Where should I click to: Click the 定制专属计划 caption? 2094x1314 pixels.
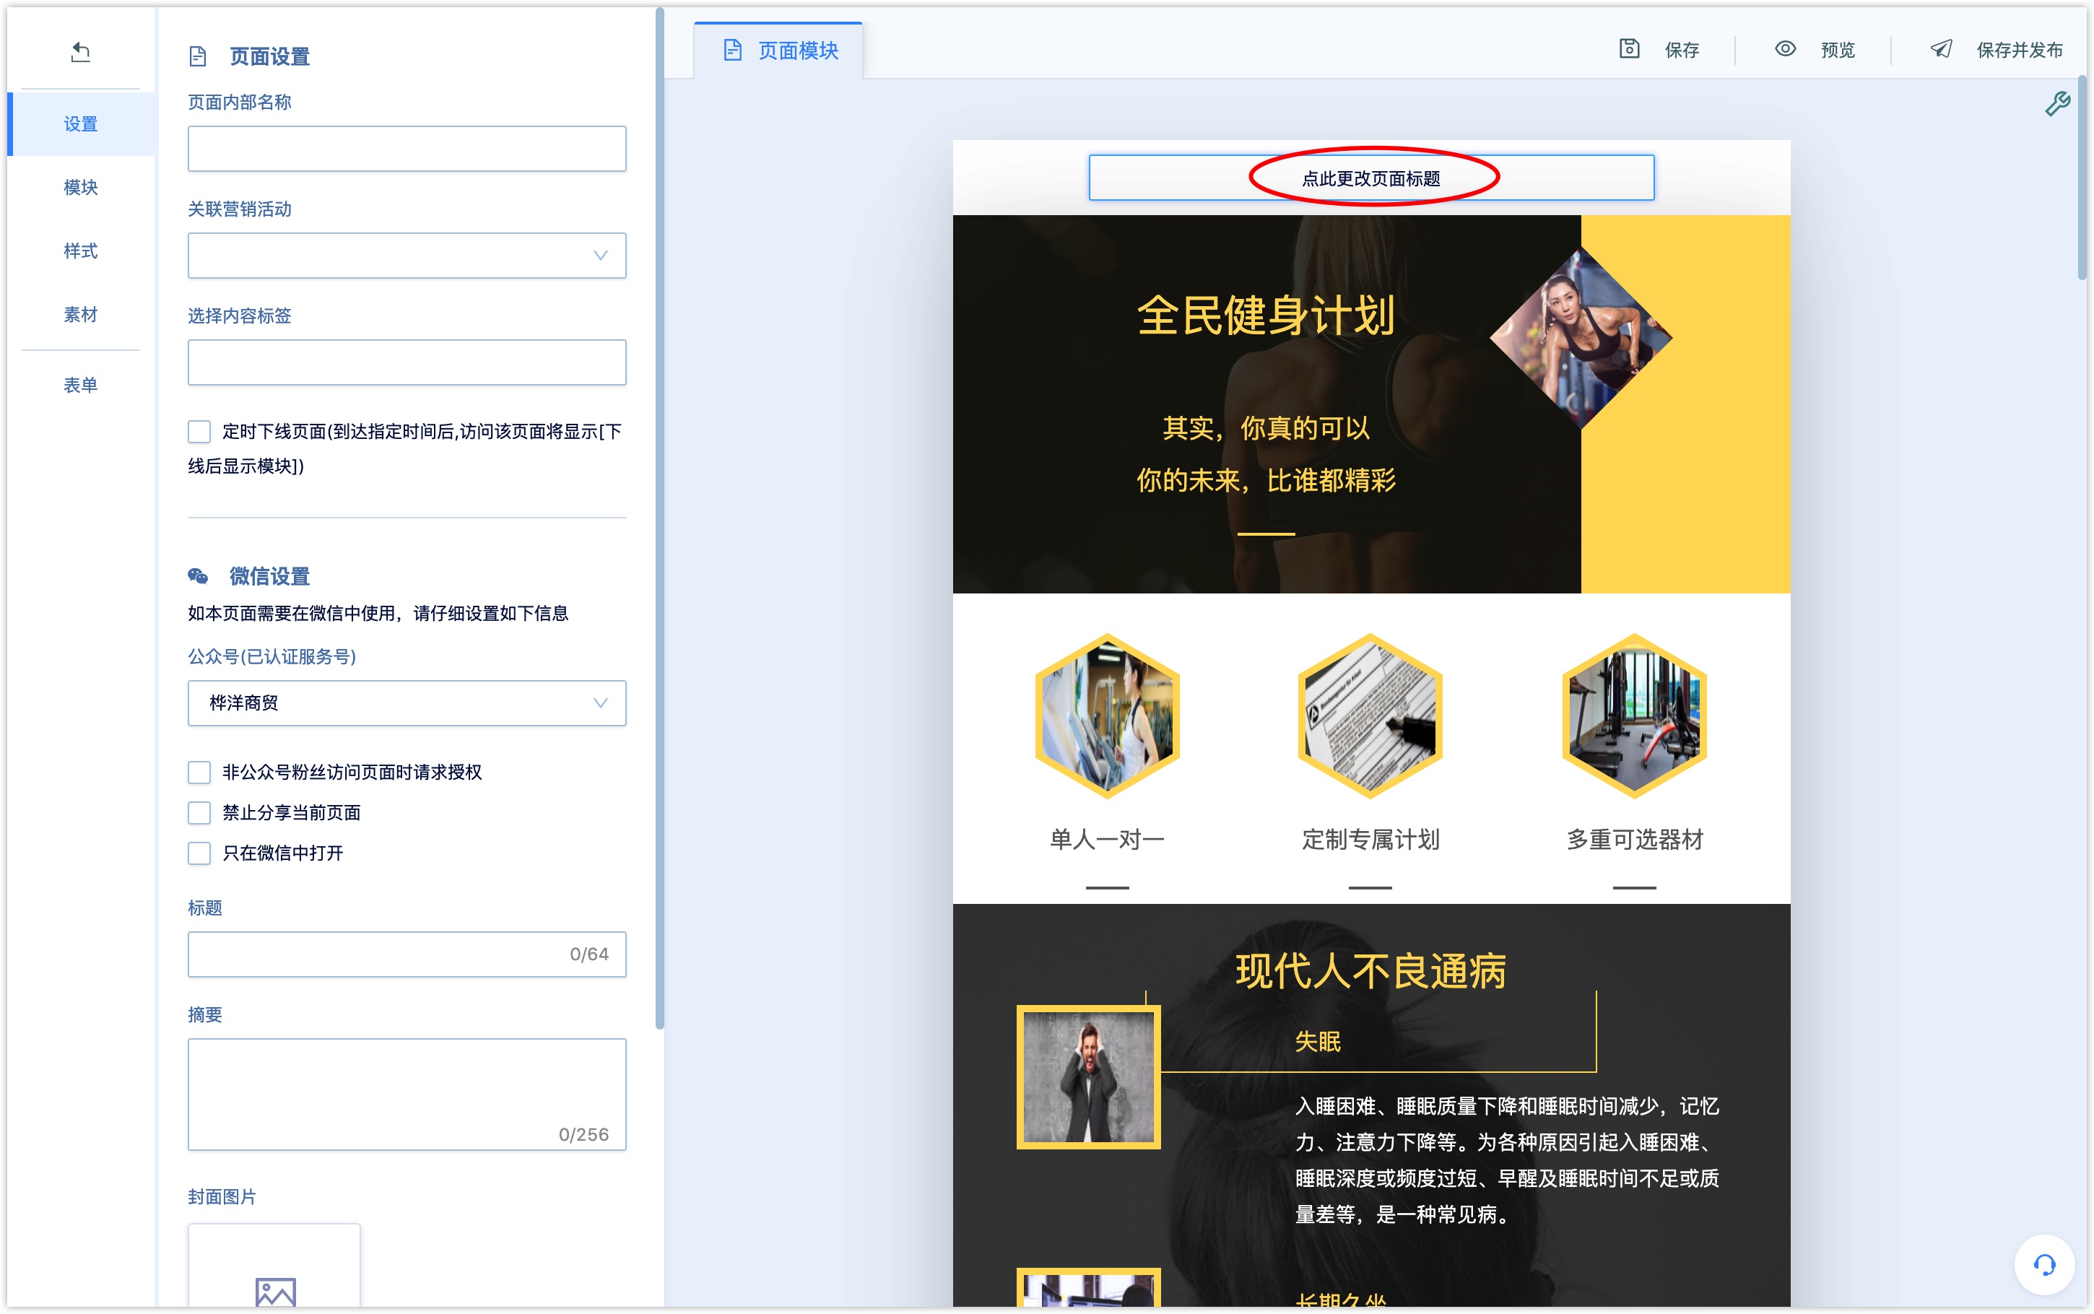click(1370, 839)
